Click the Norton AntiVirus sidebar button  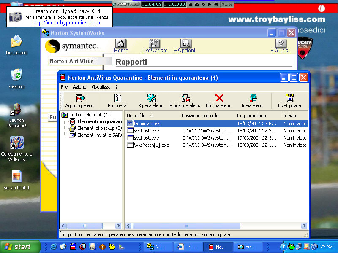point(80,61)
